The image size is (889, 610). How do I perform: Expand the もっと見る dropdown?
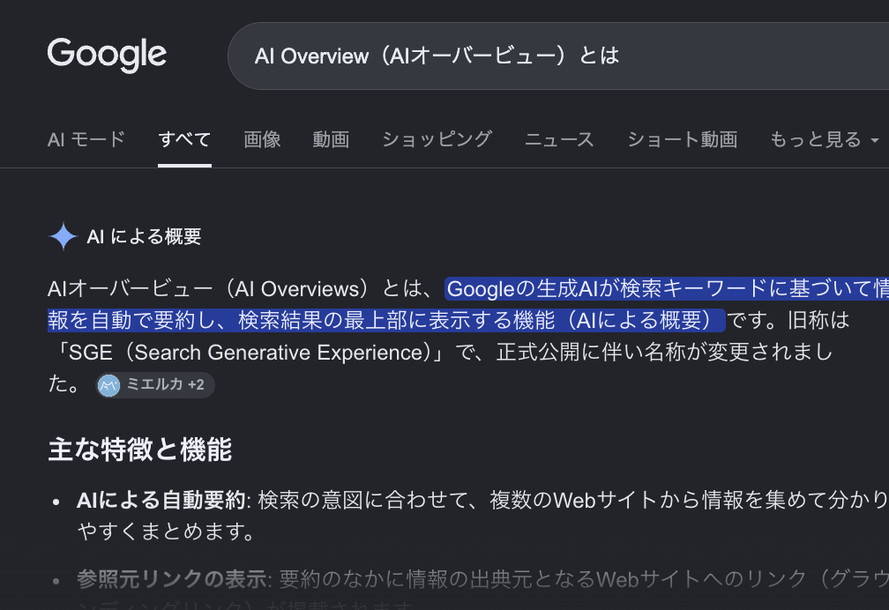pos(825,139)
